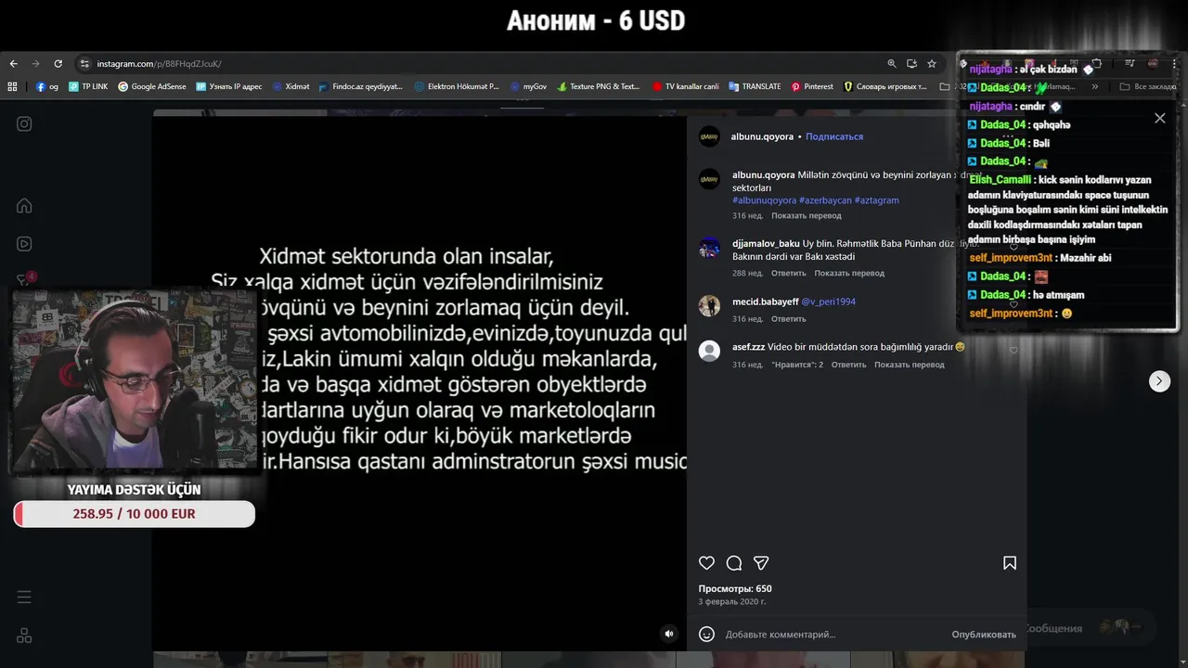Follow albunu.qoyora via Подписаться link
Viewport: 1188px width, 668px height.
(834, 136)
